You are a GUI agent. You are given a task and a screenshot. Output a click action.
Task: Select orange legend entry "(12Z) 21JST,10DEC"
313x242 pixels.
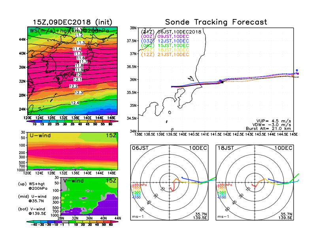(x=165, y=55)
